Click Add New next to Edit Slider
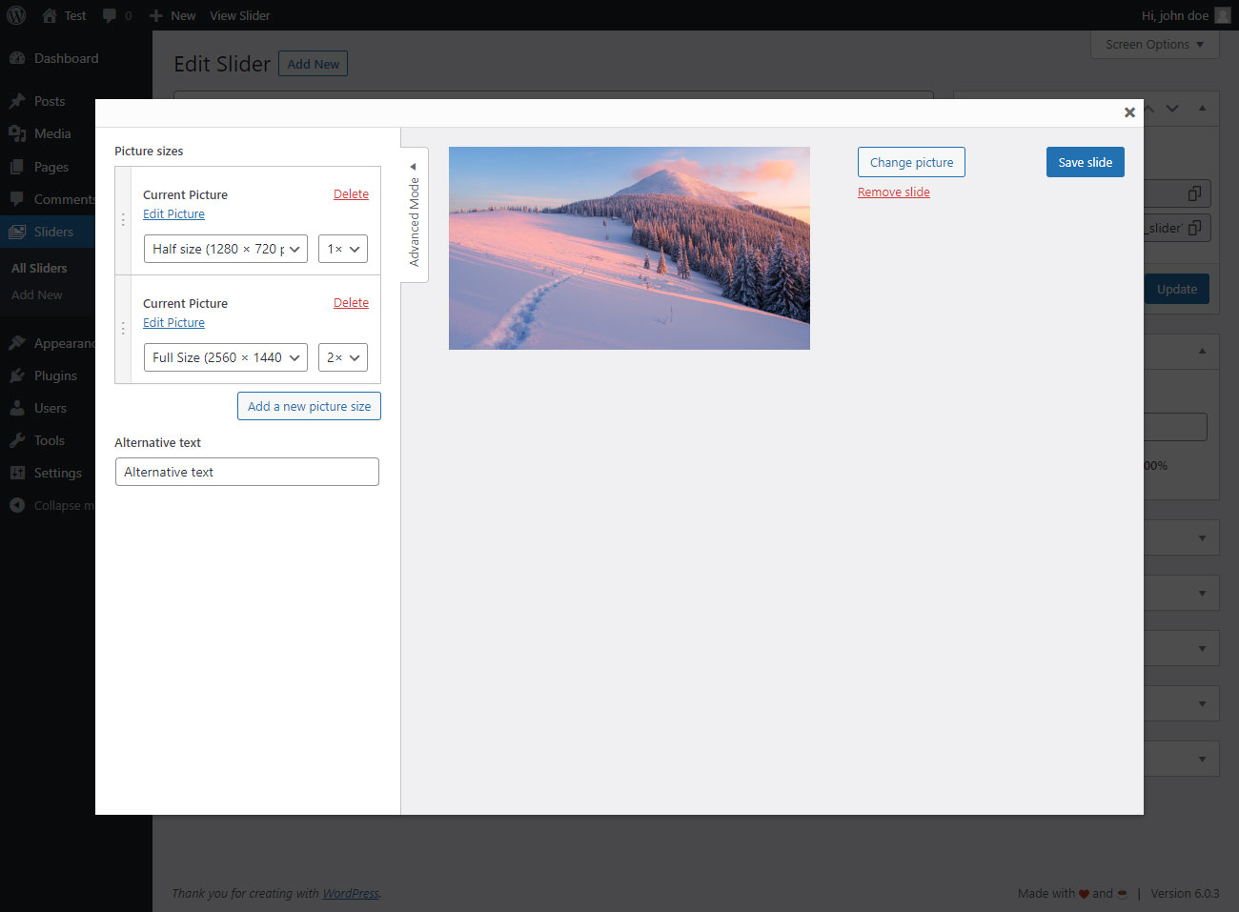Viewport: 1239px width, 912px height. (313, 64)
